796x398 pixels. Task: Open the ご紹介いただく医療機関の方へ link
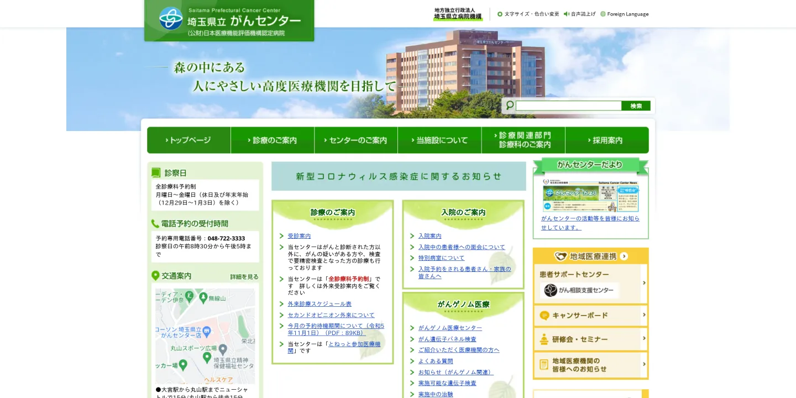tap(459, 350)
